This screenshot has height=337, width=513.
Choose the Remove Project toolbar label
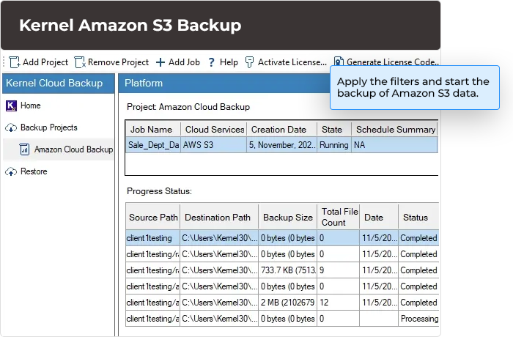point(118,62)
